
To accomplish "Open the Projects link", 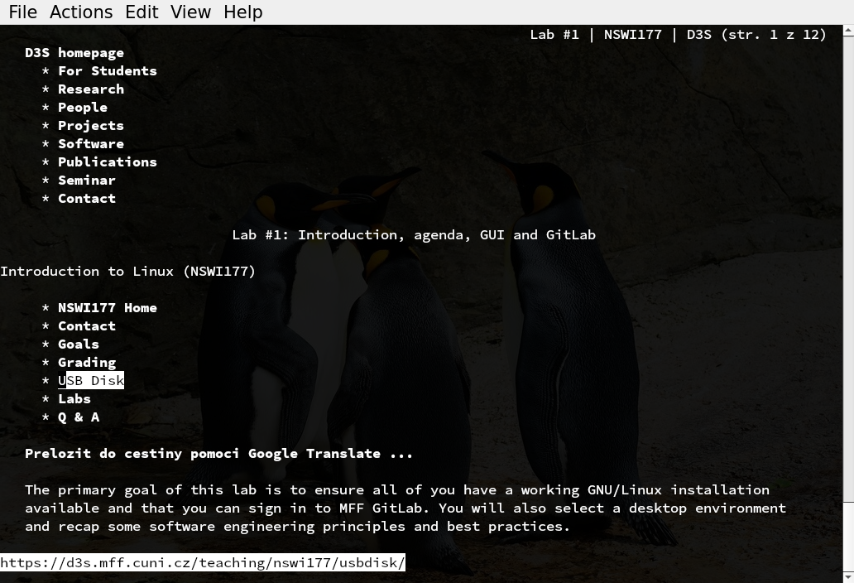I will 91,126.
